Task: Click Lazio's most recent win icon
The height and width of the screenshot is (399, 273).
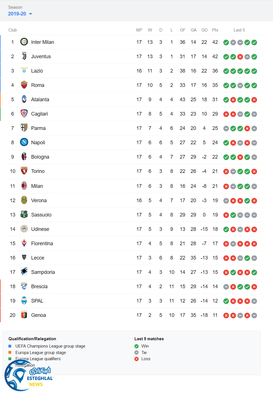Action: [254, 71]
